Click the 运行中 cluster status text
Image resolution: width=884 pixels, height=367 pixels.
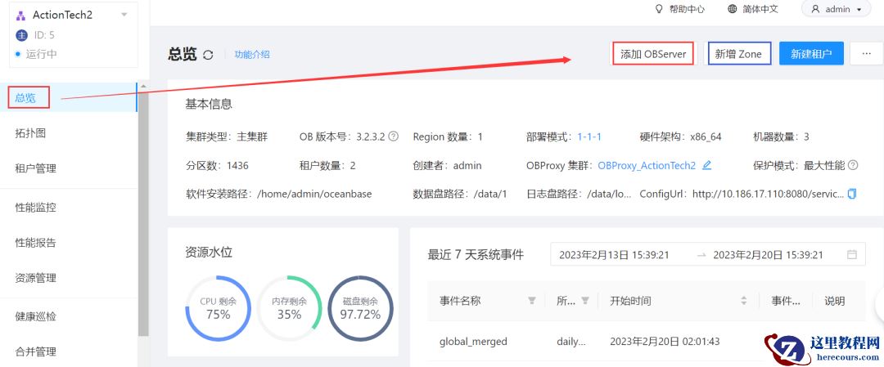pos(41,54)
